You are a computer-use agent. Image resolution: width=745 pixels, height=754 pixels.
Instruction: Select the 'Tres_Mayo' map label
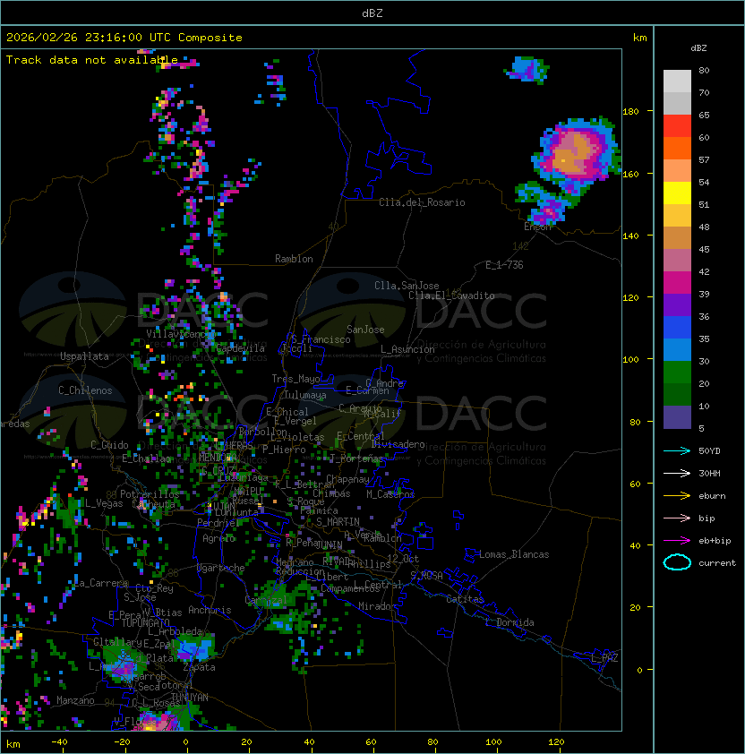point(295,379)
